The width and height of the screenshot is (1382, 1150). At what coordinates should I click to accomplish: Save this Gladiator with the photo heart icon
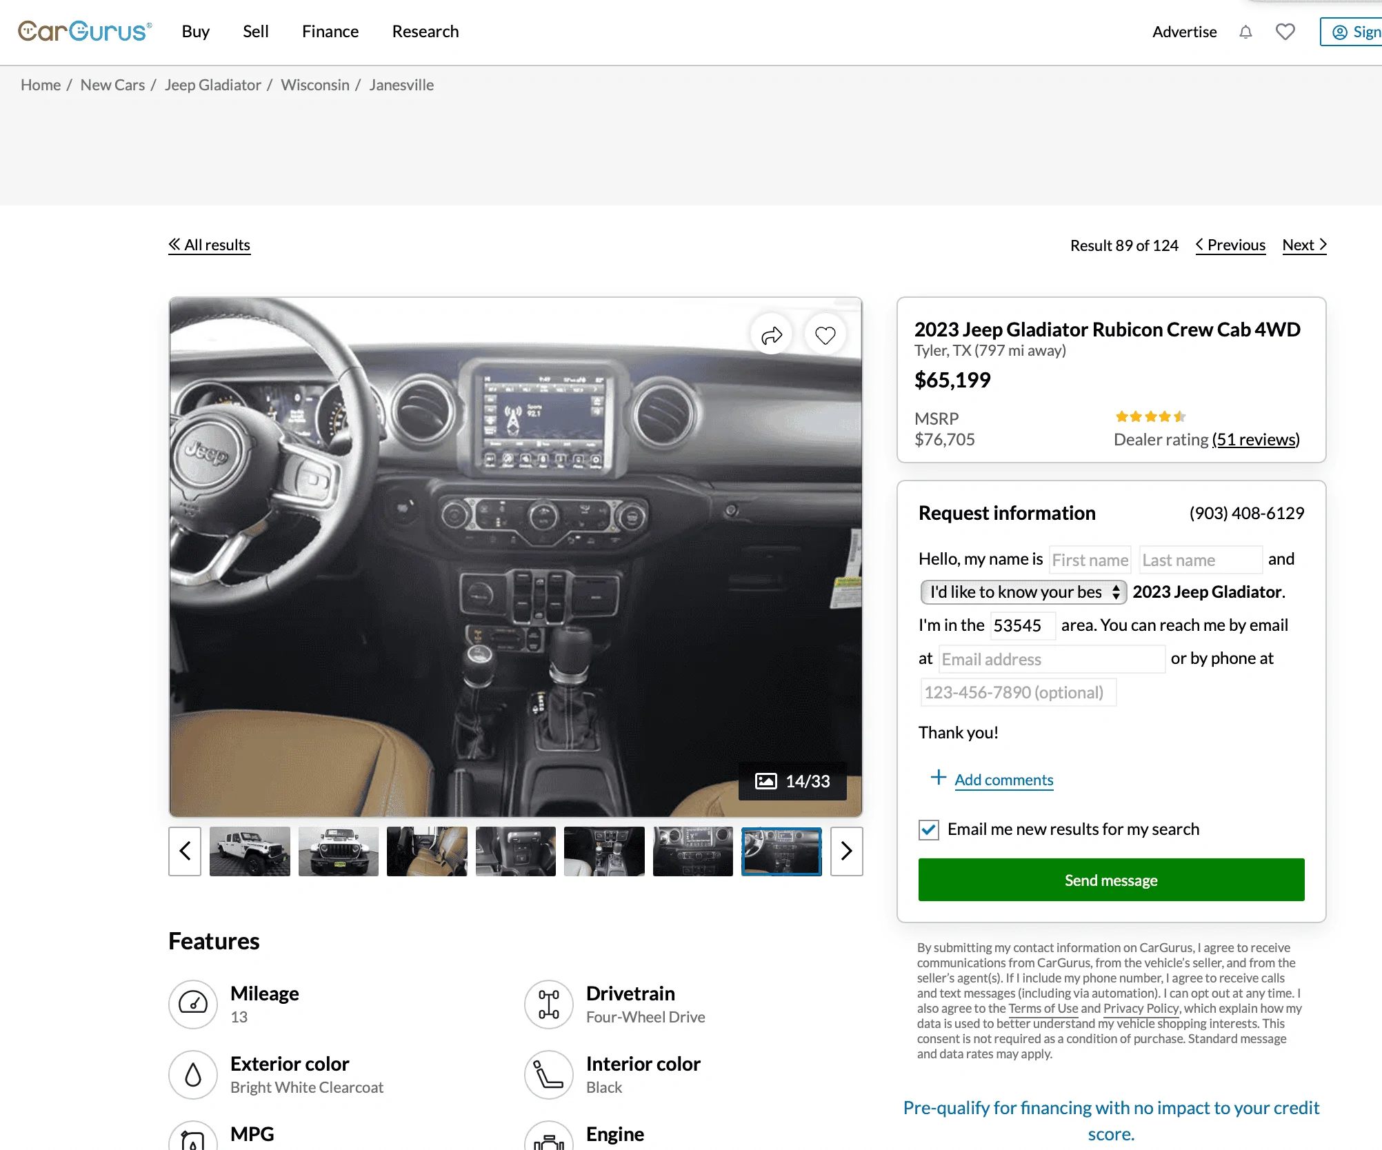click(x=825, y=336)
